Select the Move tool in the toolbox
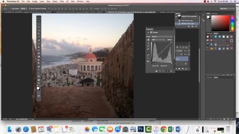This screenshot has width=239, height=134. 39,20
